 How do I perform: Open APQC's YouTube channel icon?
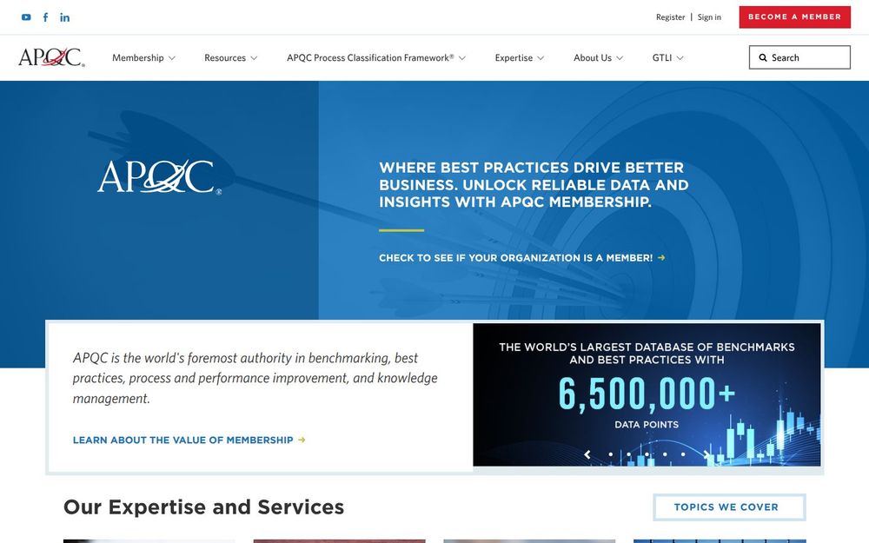[26, 17]
